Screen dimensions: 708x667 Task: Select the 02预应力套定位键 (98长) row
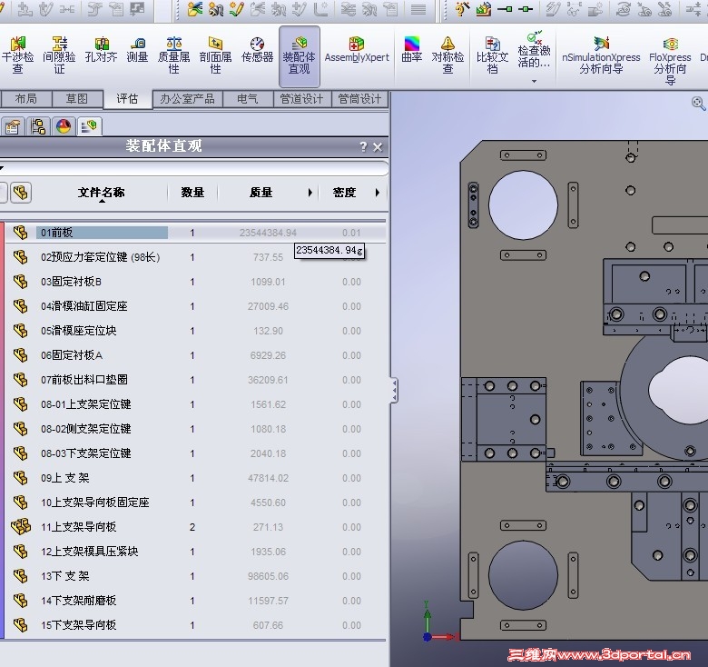click(x=195, y=257)
